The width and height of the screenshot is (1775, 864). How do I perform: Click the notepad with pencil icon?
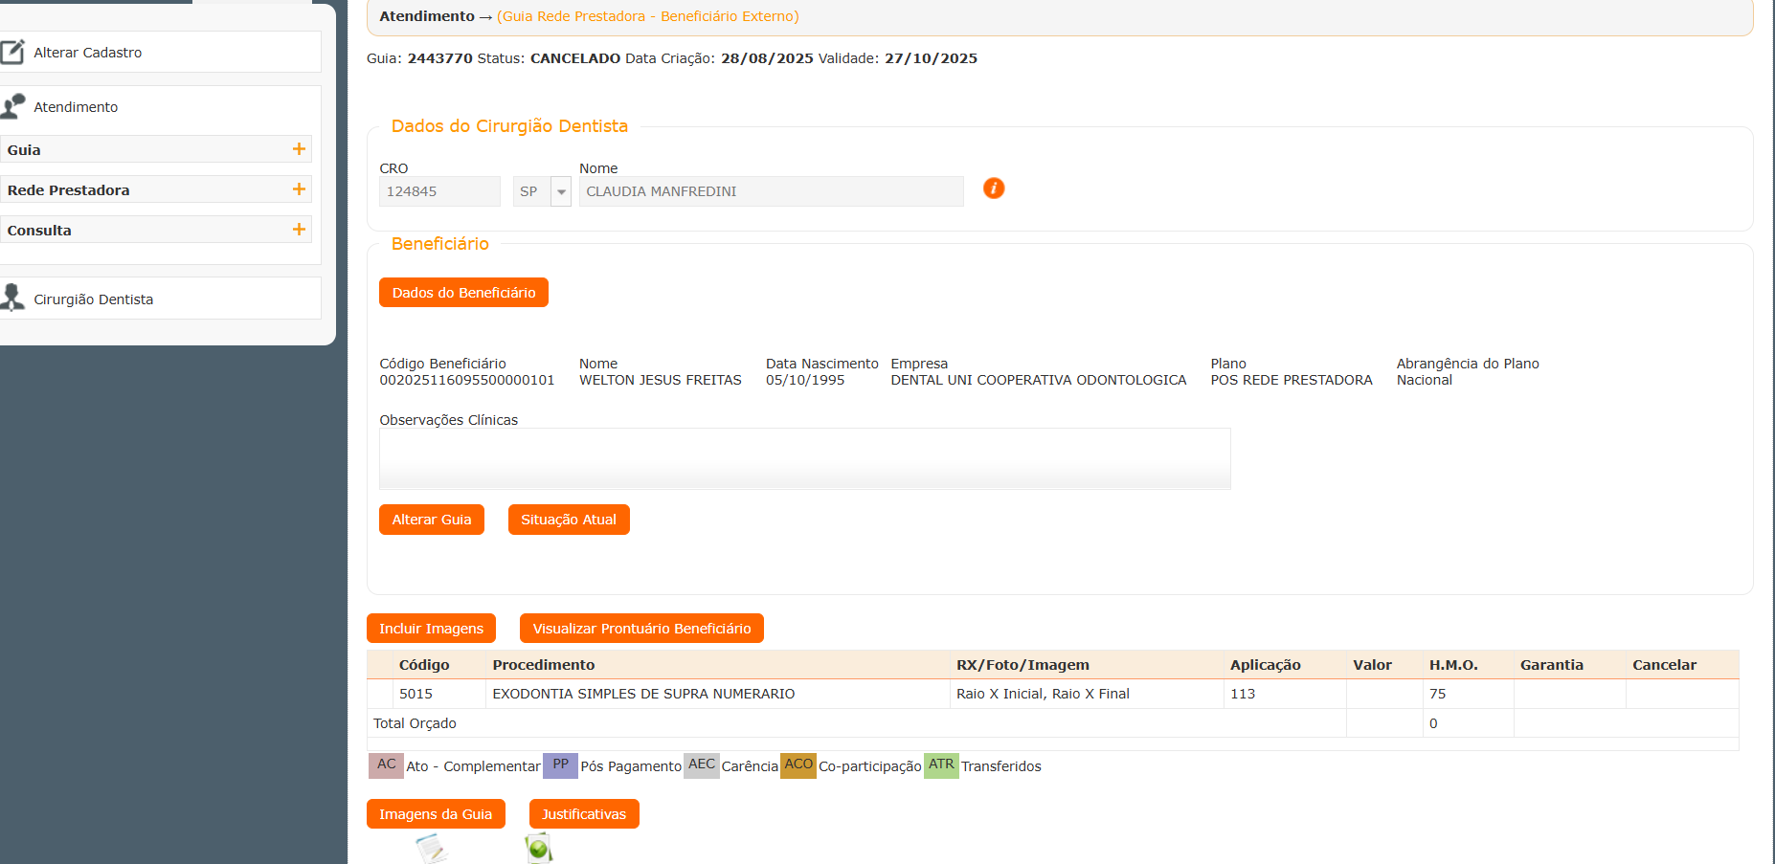coord(431,848)
